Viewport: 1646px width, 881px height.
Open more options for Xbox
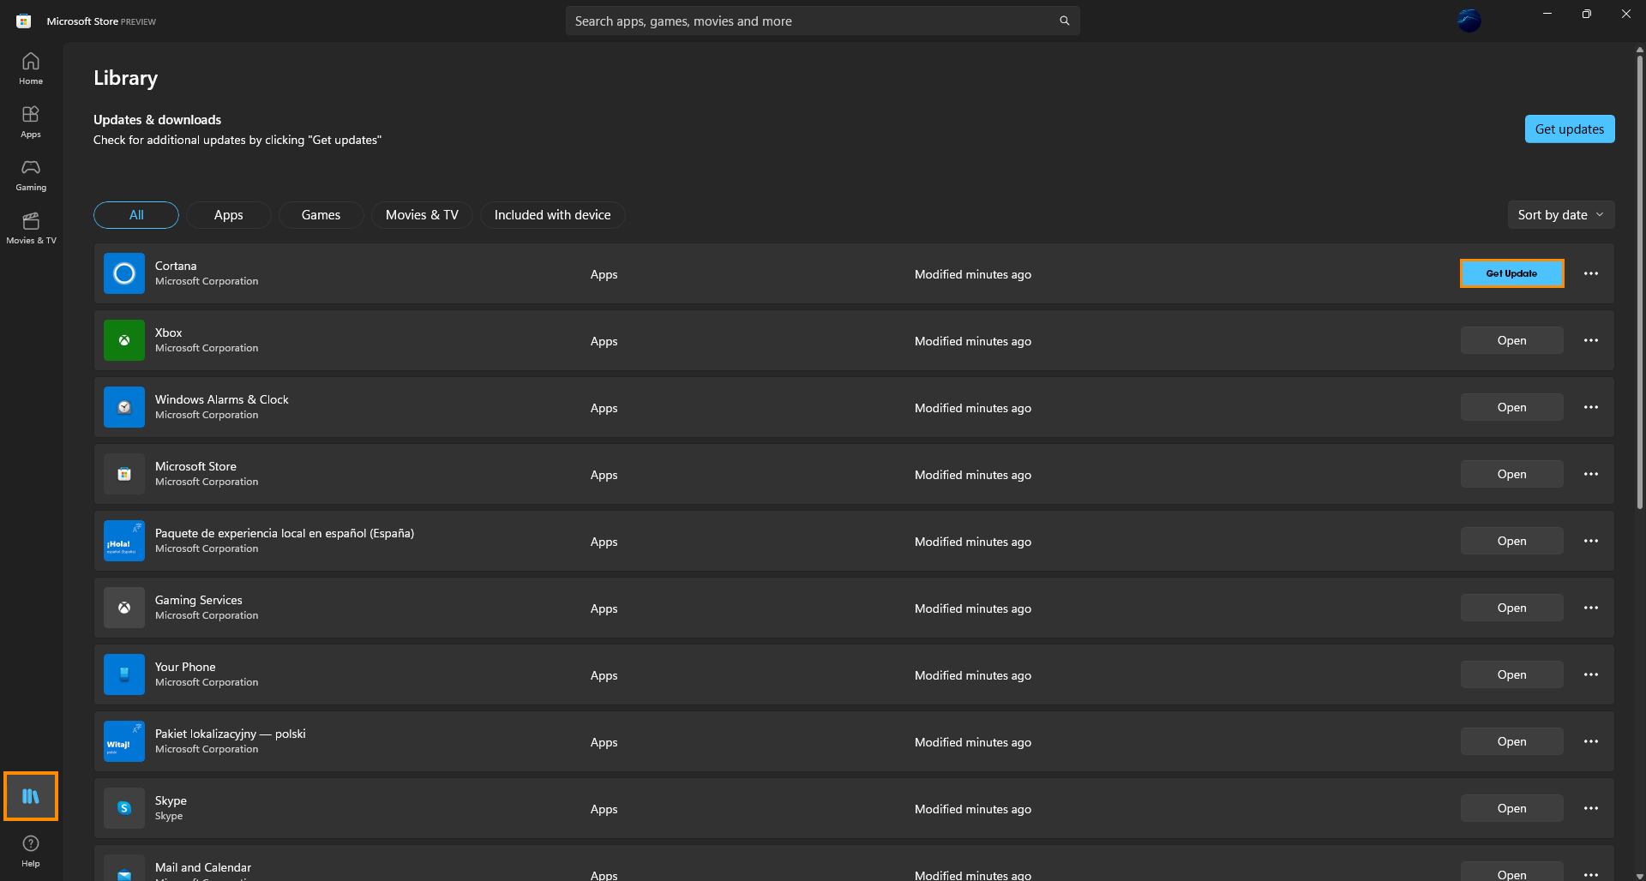click(x=1591, y=340)
